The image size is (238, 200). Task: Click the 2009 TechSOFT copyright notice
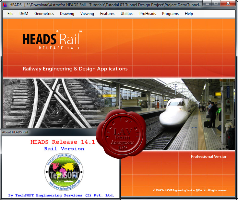190,190
